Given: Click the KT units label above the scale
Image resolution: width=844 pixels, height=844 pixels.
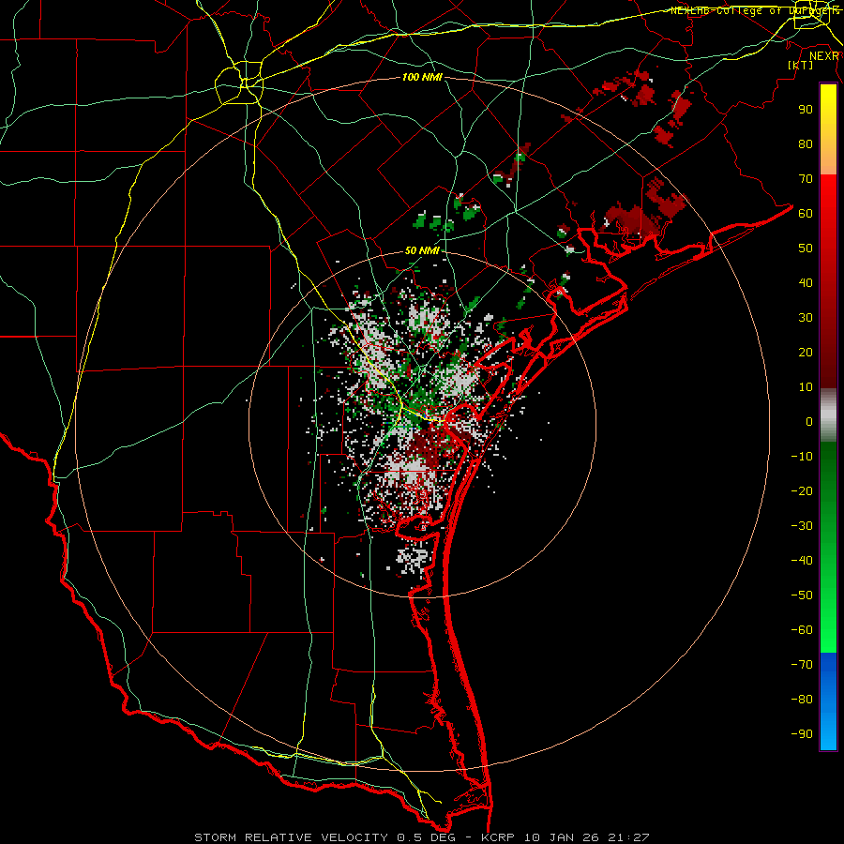Looking at the screenshot, I should (x=801, y=65).
